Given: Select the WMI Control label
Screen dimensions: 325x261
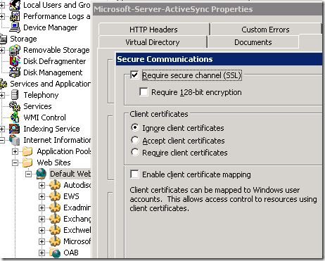Looking at the screenshot, I should pos(44,117).
